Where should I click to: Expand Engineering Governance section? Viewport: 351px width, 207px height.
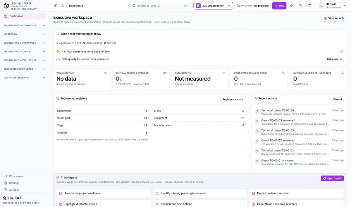point(25,43)
